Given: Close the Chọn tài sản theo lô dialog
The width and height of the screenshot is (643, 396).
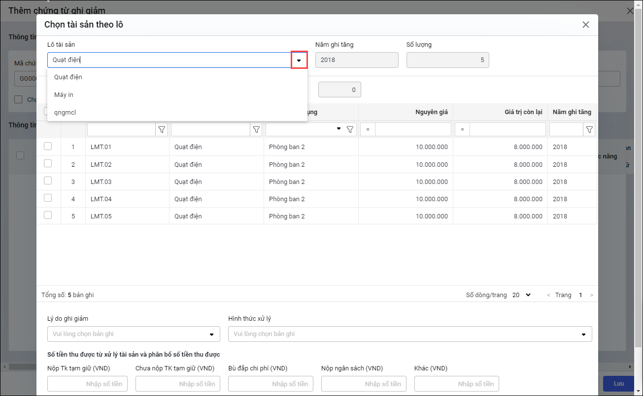Looking at the screenshot, I should [586, 25].
